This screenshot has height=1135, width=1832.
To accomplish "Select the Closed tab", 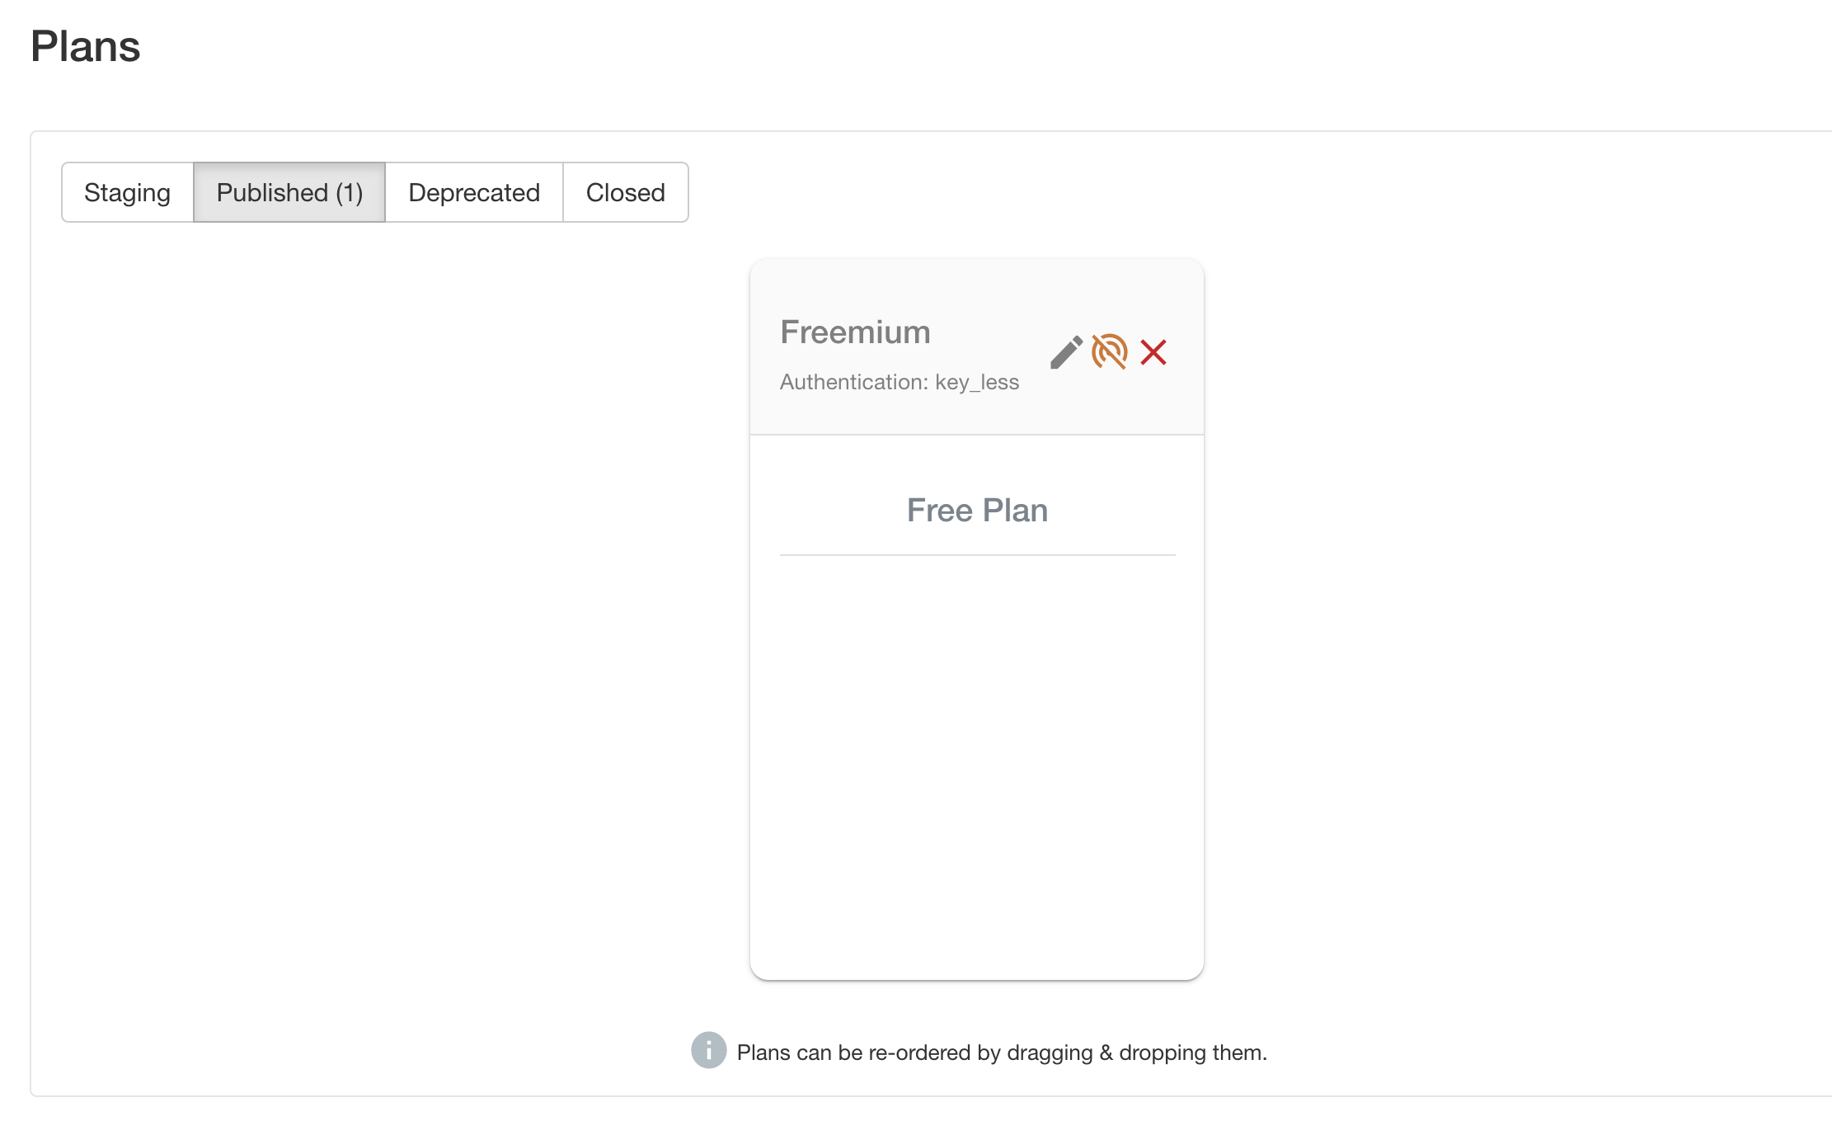I will [625, 192].
